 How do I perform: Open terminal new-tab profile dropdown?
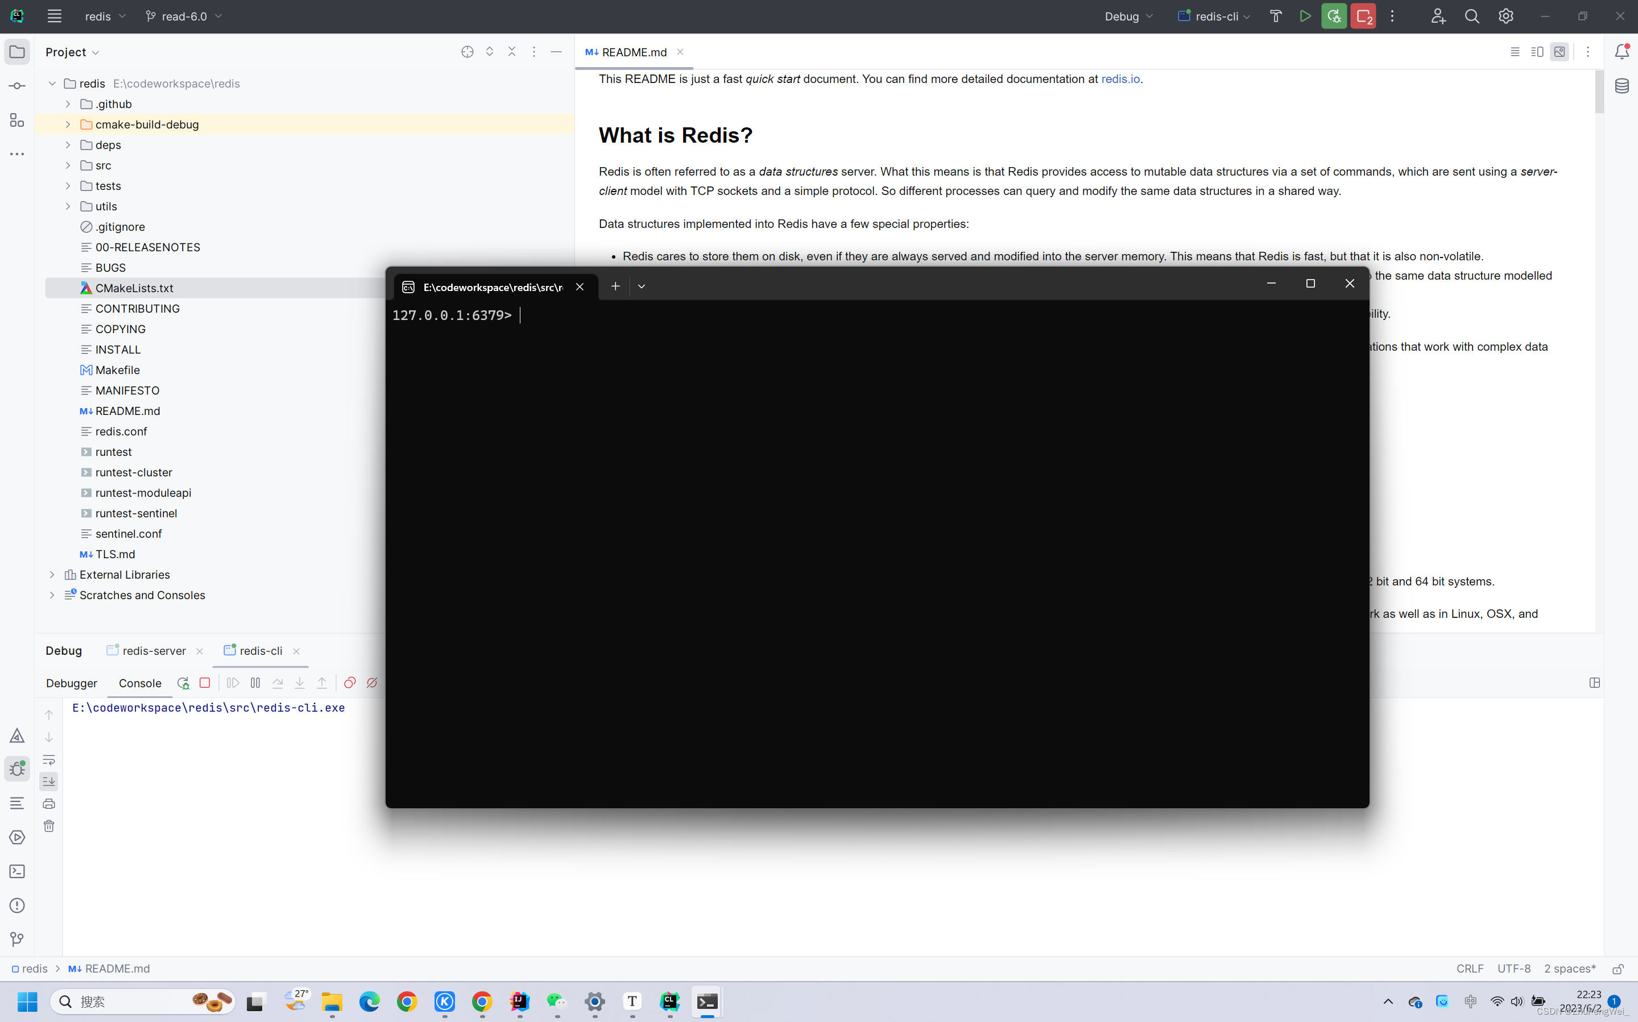point(641,286)
